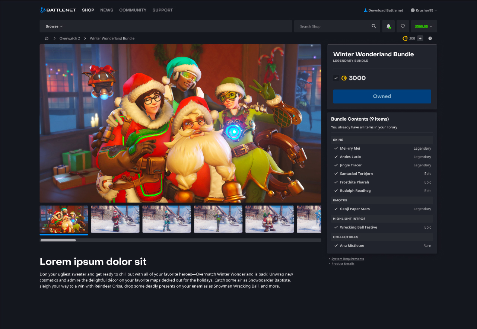Select the partially visible last thumbnail
The image size is (477, 329).
click(309, 219)
